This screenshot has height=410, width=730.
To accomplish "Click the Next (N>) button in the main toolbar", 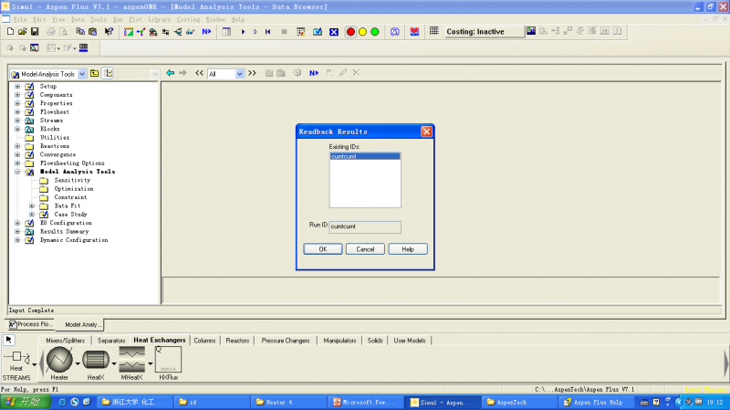I will [x=206, y=32].
